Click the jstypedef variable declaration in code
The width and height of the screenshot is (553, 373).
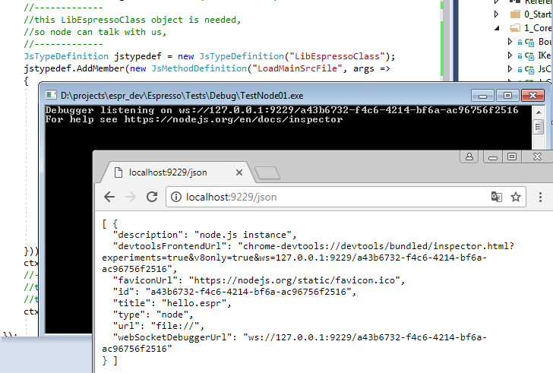138,56
